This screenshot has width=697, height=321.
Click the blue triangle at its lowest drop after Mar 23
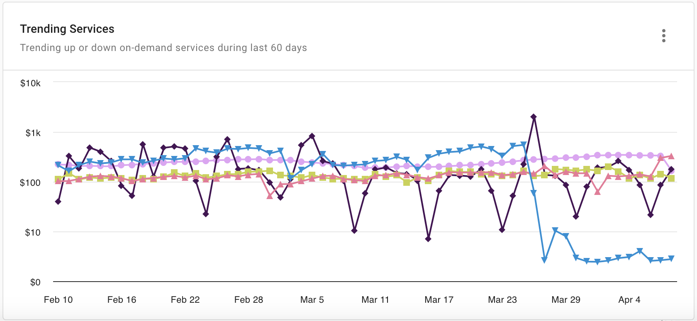point(544,260)
